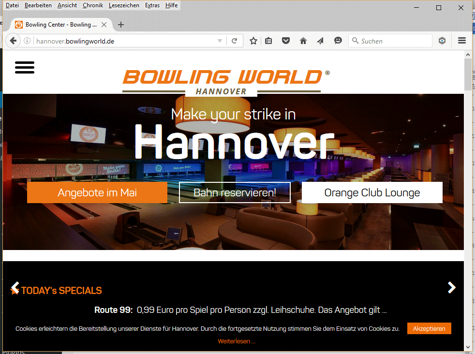Click the hexagon extension icon
The height and width of the screenshot is (354, 475).
(x=442, y=41)
